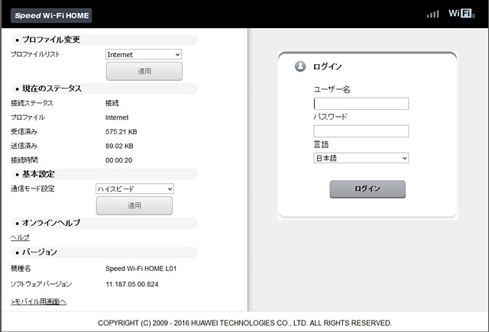Click the 送信済み label

coord(24,146)
